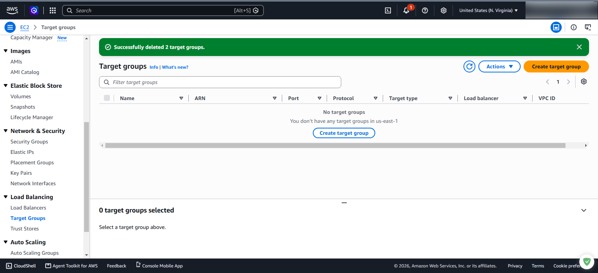Open Load Balancers in the sidebar
The width and height of the screenshot is (598, 273).
(28, 208)
